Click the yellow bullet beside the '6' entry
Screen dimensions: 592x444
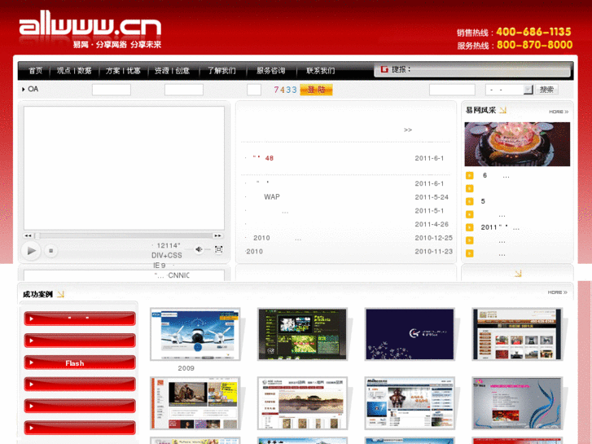(x=469, y=176)
